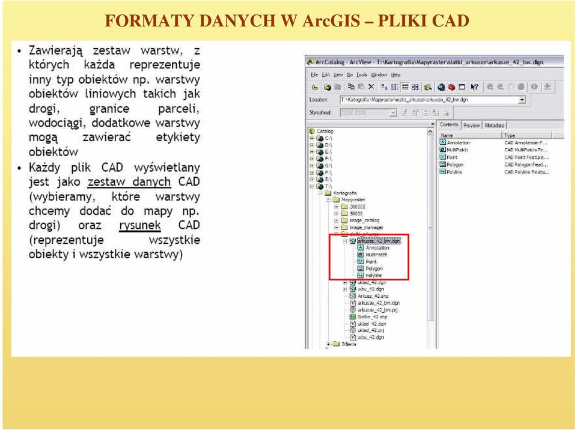Open ArcToolbox red toolbox icon

point(451,87)
